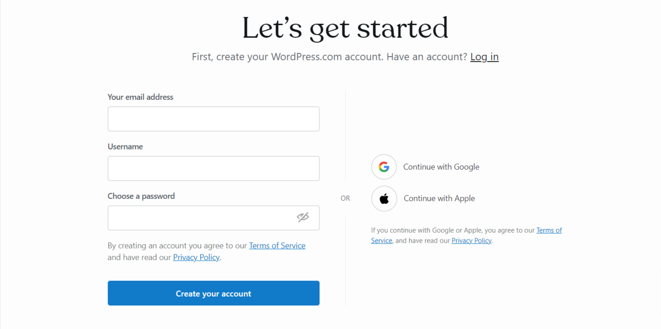
Task: Click inside the email address field
Action: (213, 119)
